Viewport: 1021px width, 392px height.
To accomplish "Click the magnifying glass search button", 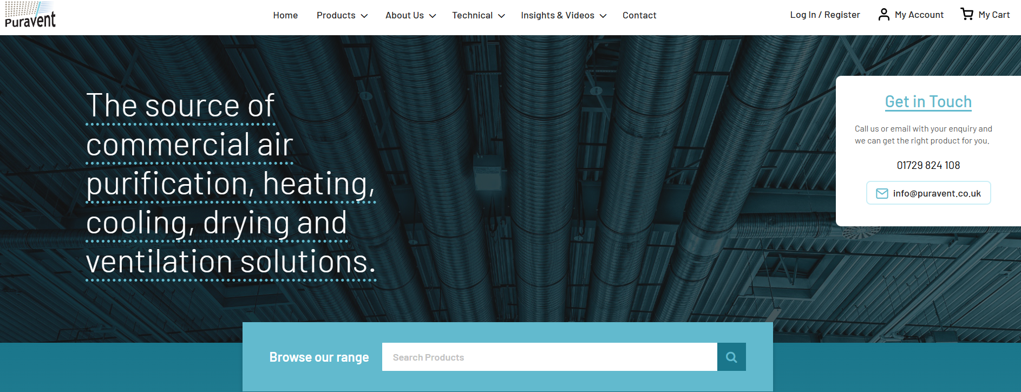I will [x=731, y=357].
